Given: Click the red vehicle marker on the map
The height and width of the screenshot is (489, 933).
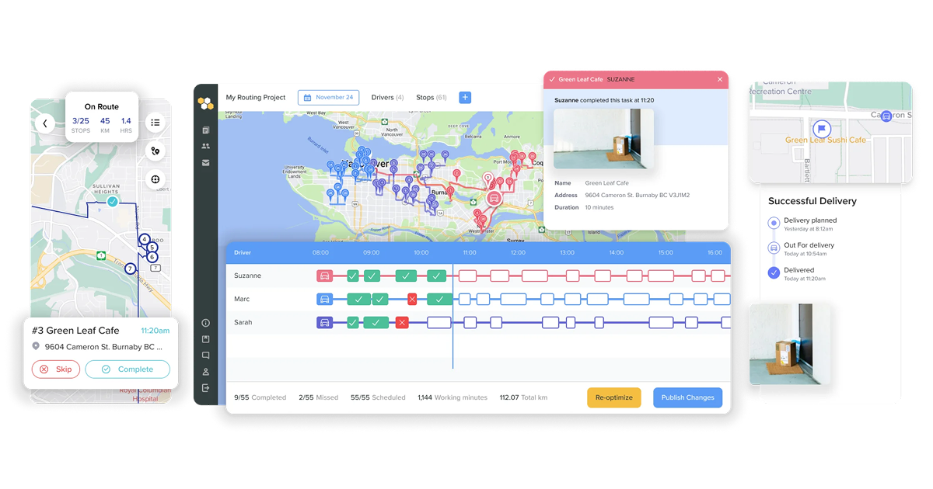Looking at the screenshot, I should (x=493, y=198).
